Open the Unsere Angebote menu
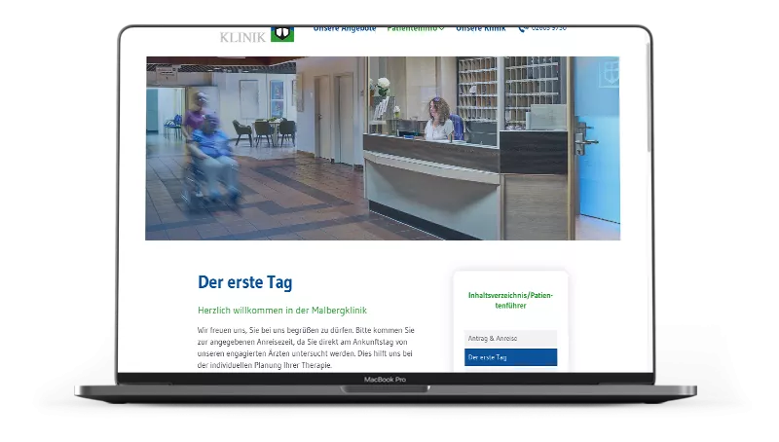The height and width of the screenshot is (442, 779). coord(345,29)
